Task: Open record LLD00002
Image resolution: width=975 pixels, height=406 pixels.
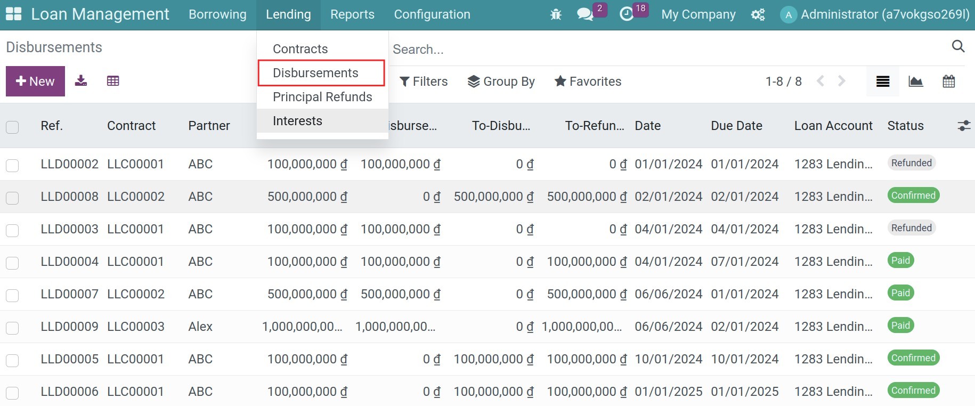Action: point(69,164)
